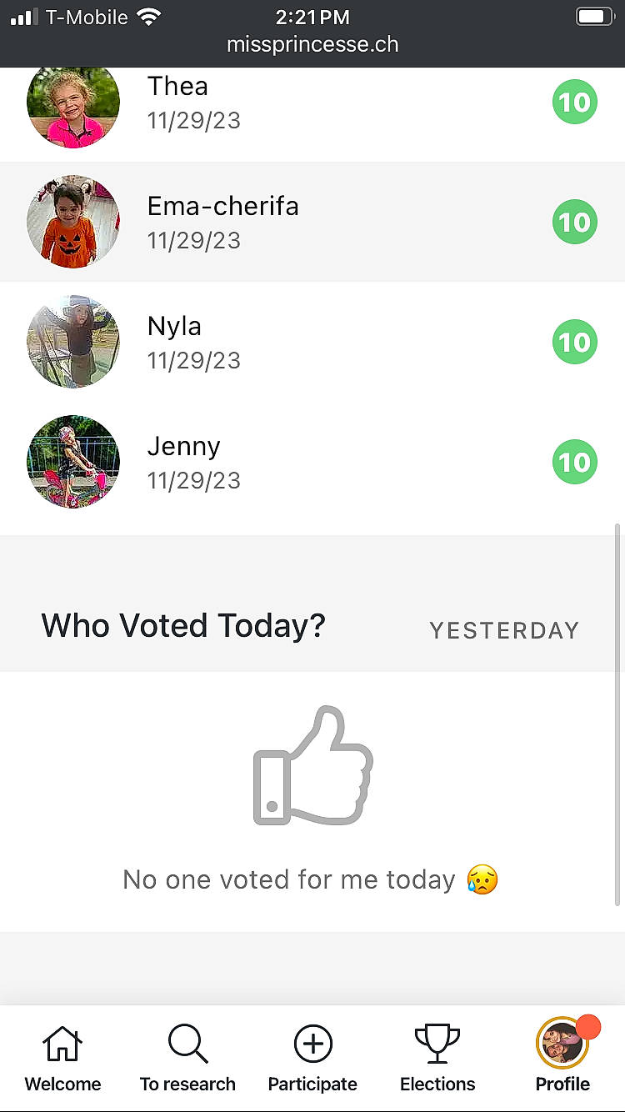Tap the red notification dot on Profile
This screenshot has width=625, height=1112.
point(588,1027)
